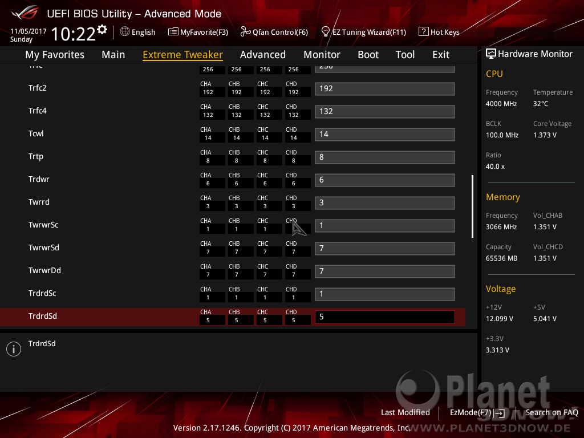Click the 10:22 clock display
The height and width of the screenshot is (438, 584).
pyautogui.click(x=74, y=34)
